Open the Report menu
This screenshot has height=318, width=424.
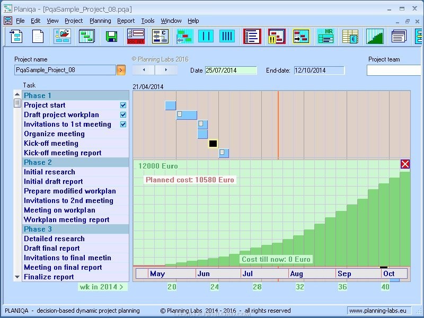coord(126,21)
